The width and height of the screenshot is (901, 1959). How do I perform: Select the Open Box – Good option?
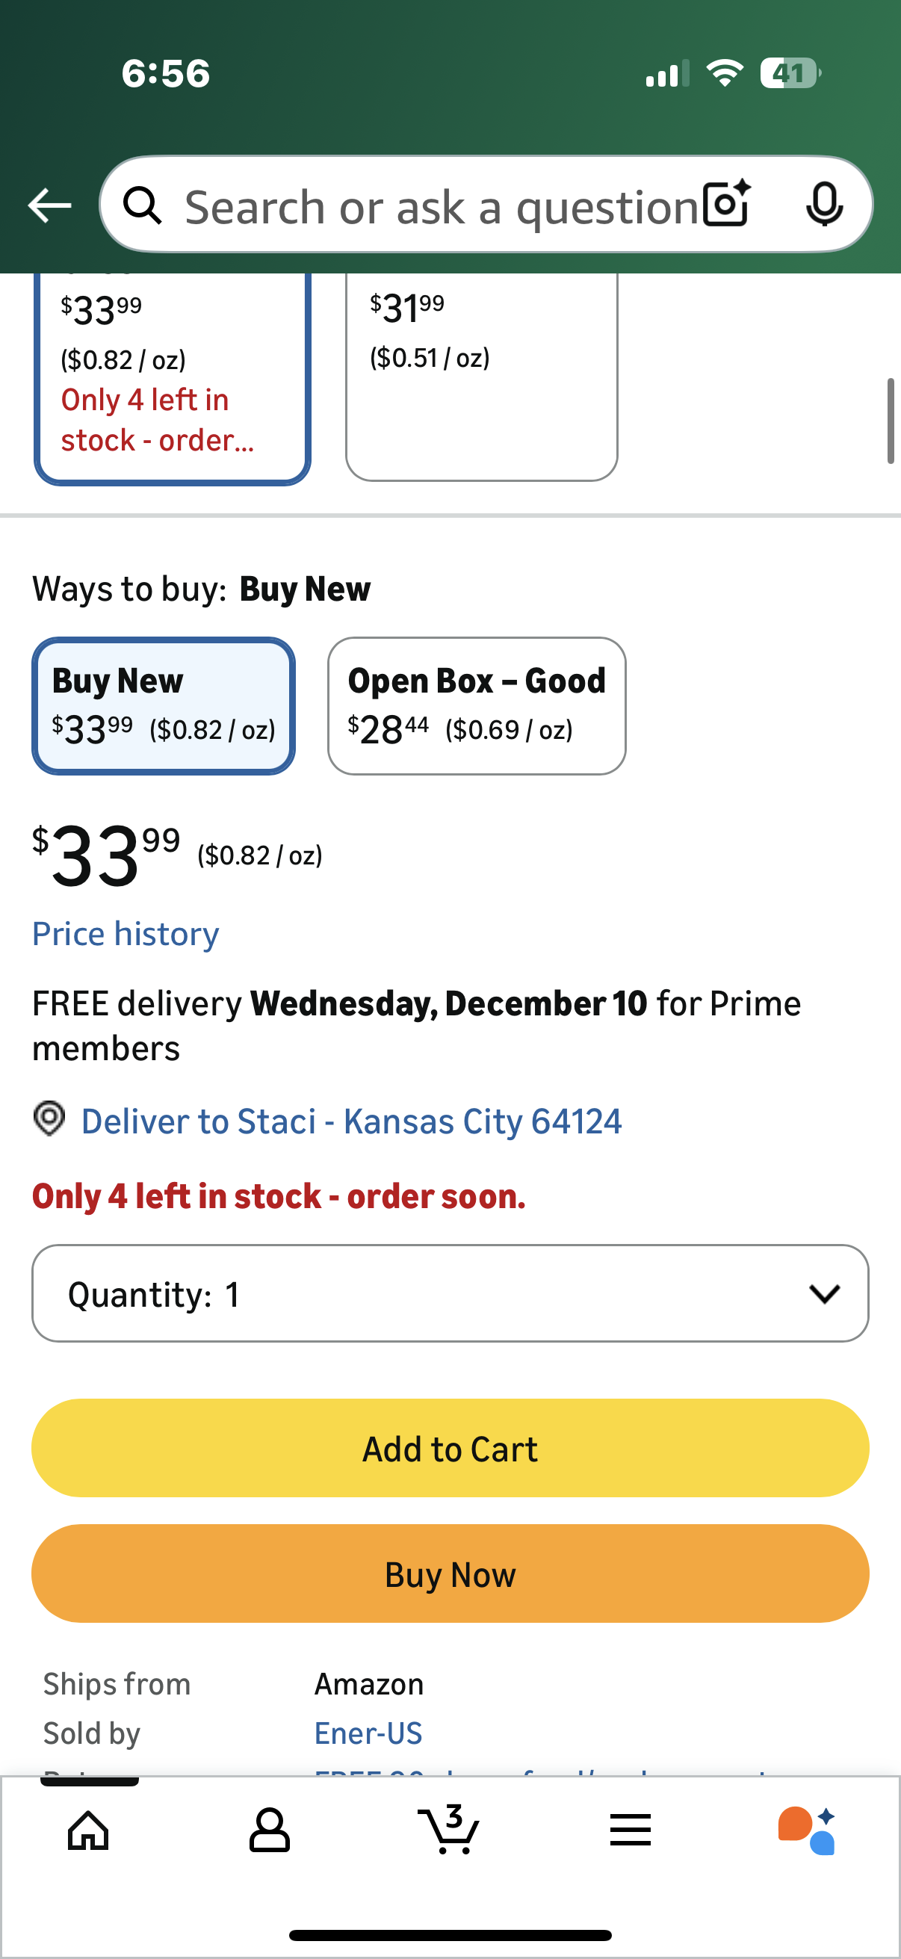pyautogui.click(x=477, y=706)
